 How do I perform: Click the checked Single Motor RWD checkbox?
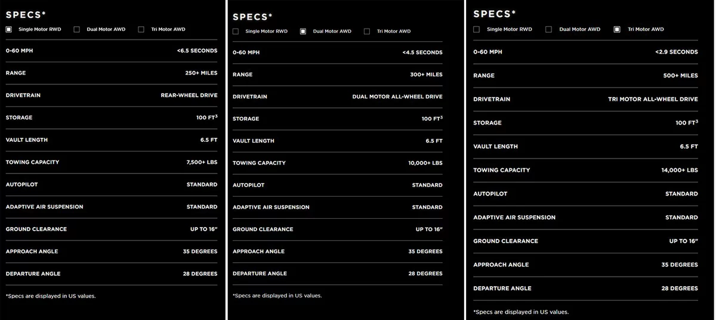[x=9, y=29]
